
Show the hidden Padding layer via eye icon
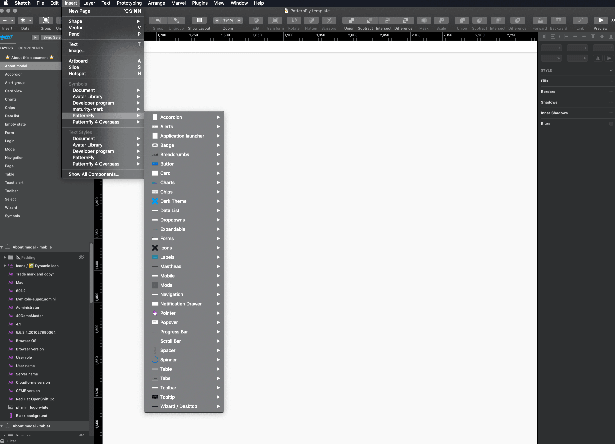pos(81,257)
